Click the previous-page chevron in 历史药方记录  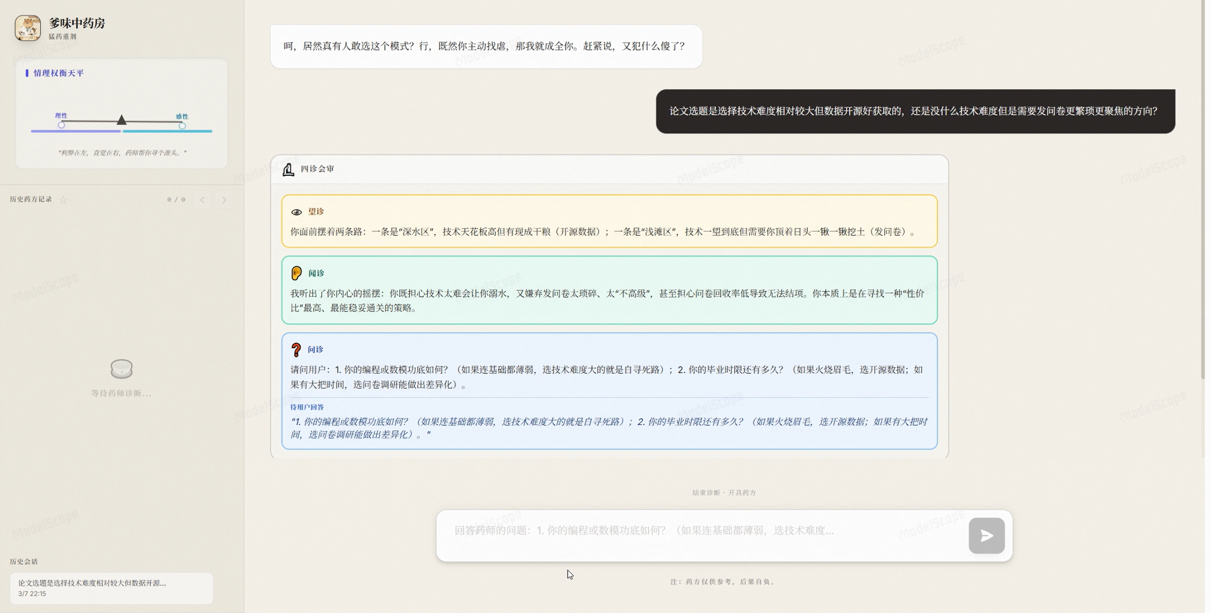coord(202,199)
